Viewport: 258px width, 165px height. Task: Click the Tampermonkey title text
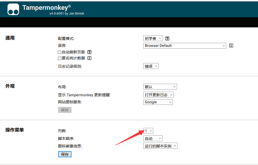tap(47, 8)
